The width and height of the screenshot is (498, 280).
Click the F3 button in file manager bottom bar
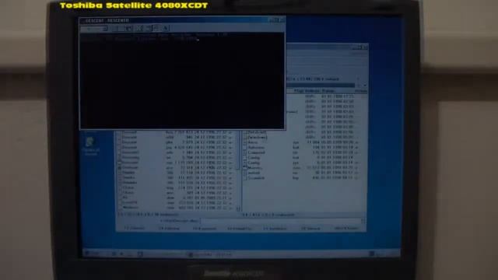[134, 228]
